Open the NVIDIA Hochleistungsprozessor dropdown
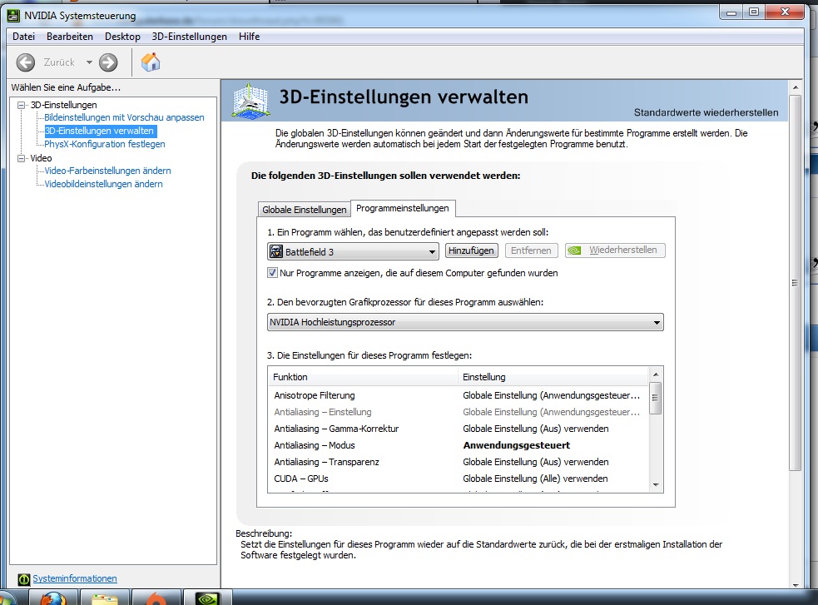The width and height of the screenshot is (818, 605). point(465,322)
